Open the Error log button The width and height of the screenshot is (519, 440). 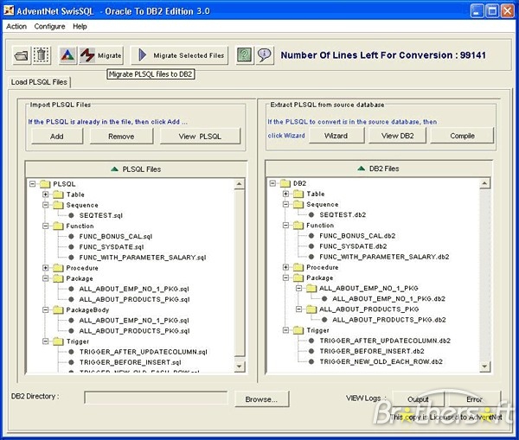pos(474,399)
